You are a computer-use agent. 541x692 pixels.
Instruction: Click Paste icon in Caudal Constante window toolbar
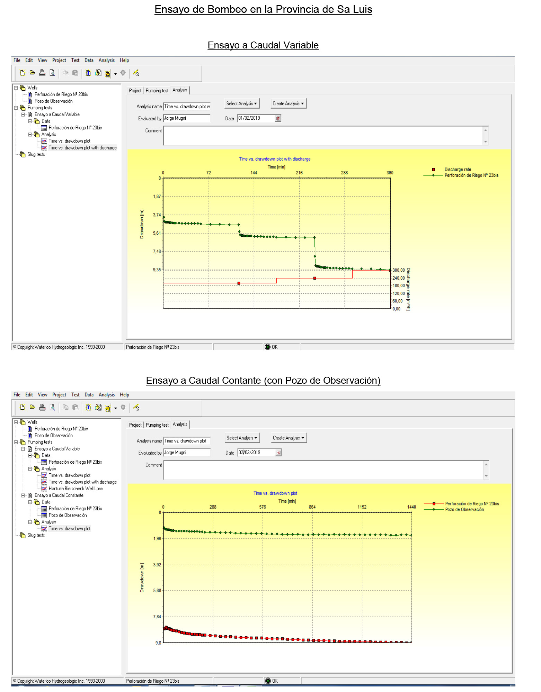point(75,407)
